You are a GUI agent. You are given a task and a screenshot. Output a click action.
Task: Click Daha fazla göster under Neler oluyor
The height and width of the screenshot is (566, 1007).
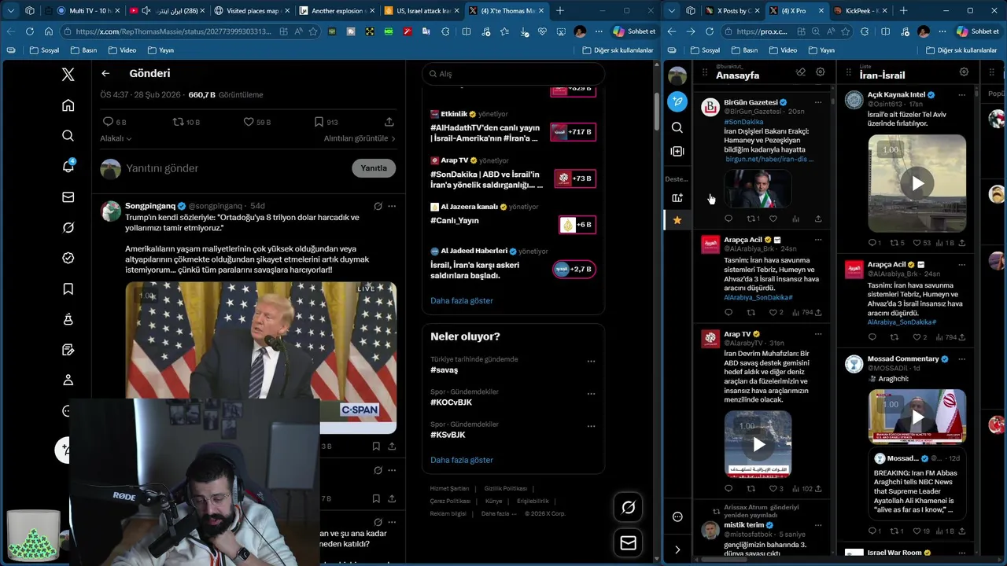coord(462,461)
